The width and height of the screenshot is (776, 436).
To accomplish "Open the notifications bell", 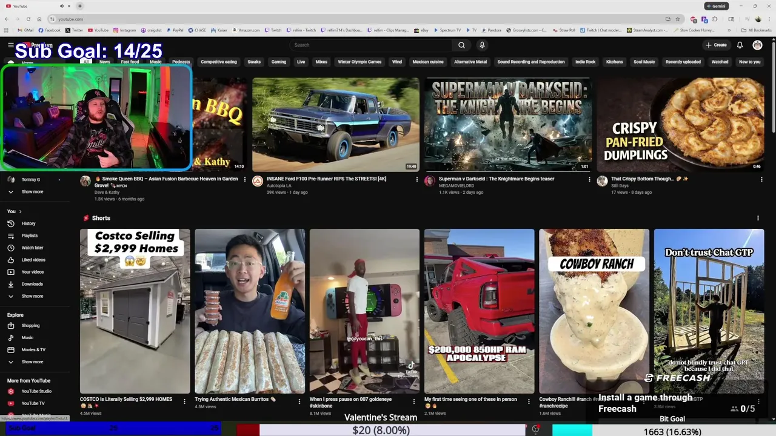I will pyautogui.click(x=740, y=45).
